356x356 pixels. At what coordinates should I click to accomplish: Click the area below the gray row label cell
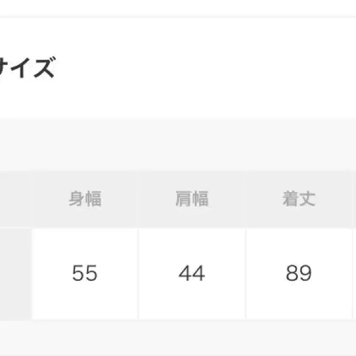point(15,338)
